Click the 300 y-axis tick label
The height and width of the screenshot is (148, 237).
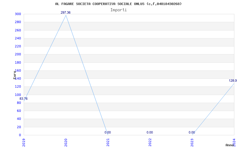(x=18, y=14)
